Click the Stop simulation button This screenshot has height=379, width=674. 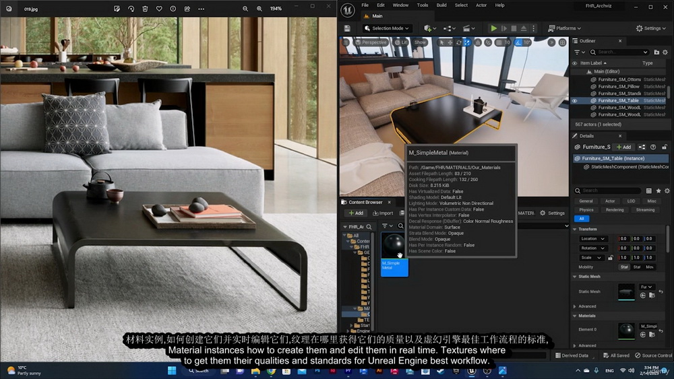coord(514,28)
